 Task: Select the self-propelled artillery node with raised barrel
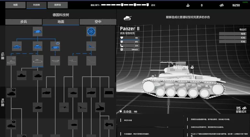pos(100,107)
